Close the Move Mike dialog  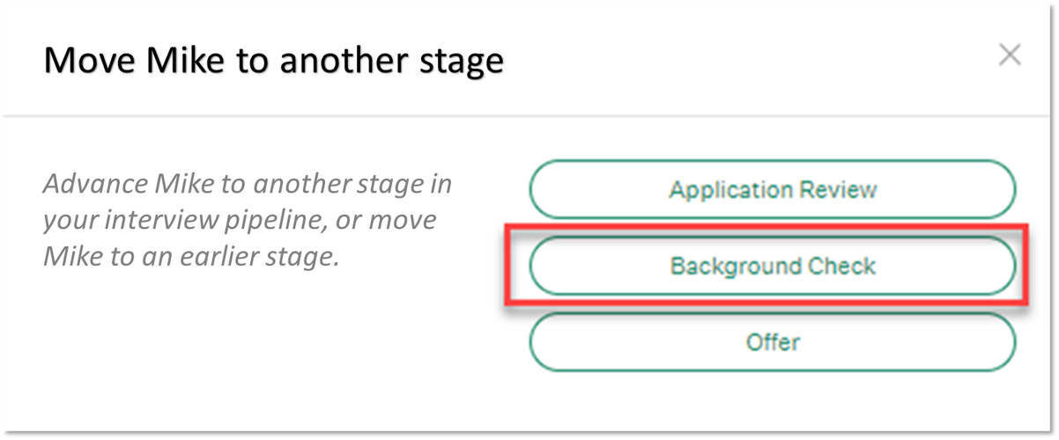[1009, 55]
